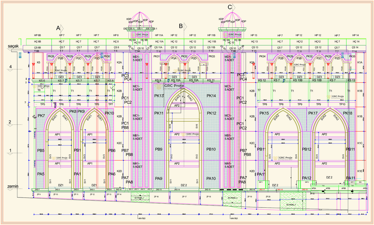The image size is (374, 225).
Task: Click the "EK PANEL 1" hatched block
Action: [140, 198]
